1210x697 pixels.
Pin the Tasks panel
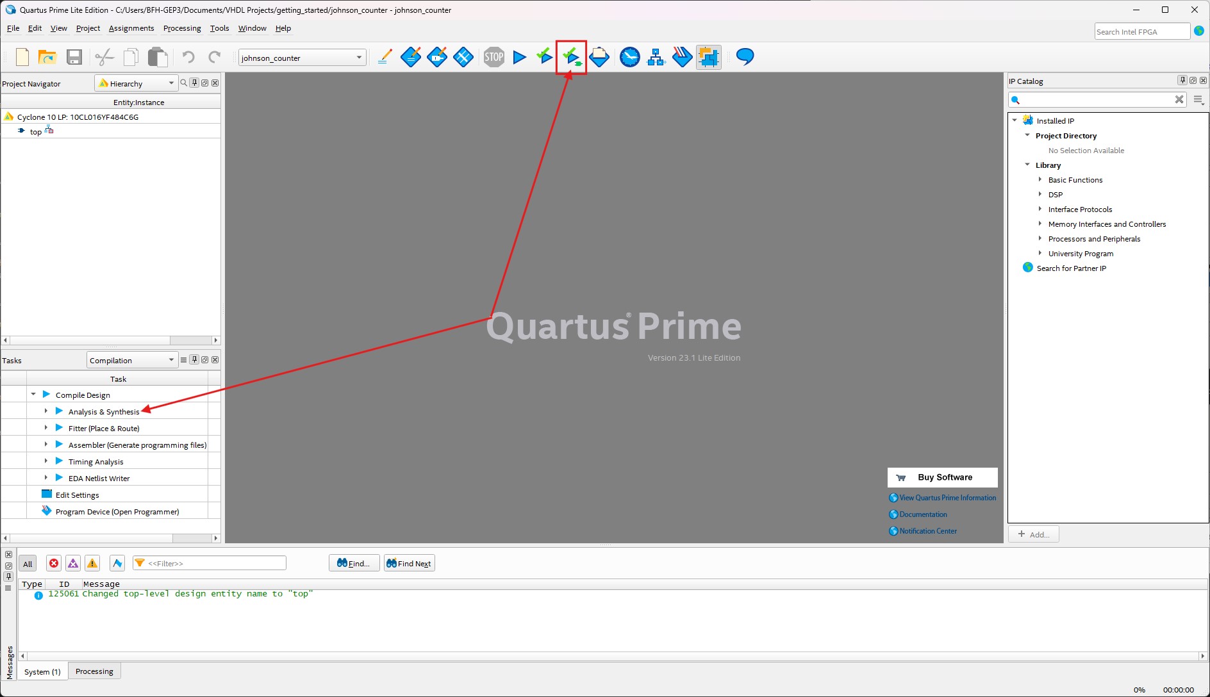195,359
